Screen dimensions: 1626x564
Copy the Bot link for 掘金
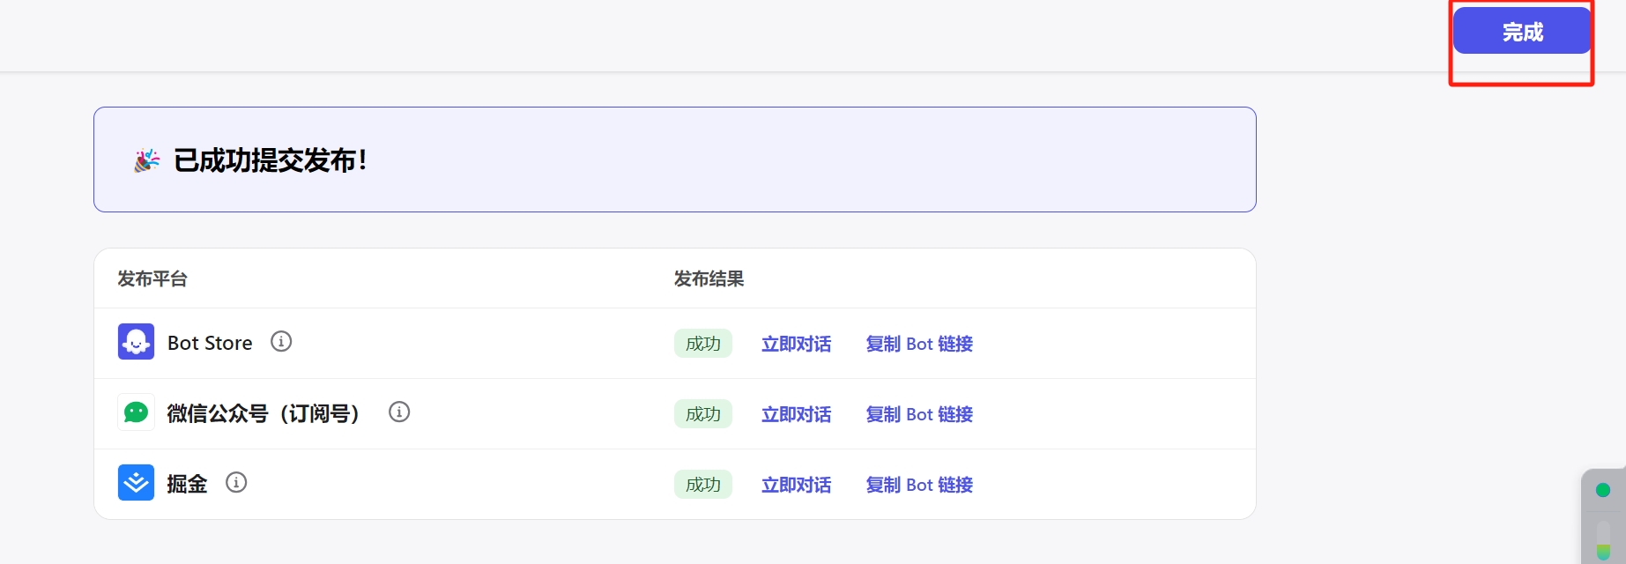(x=919, y=485)
